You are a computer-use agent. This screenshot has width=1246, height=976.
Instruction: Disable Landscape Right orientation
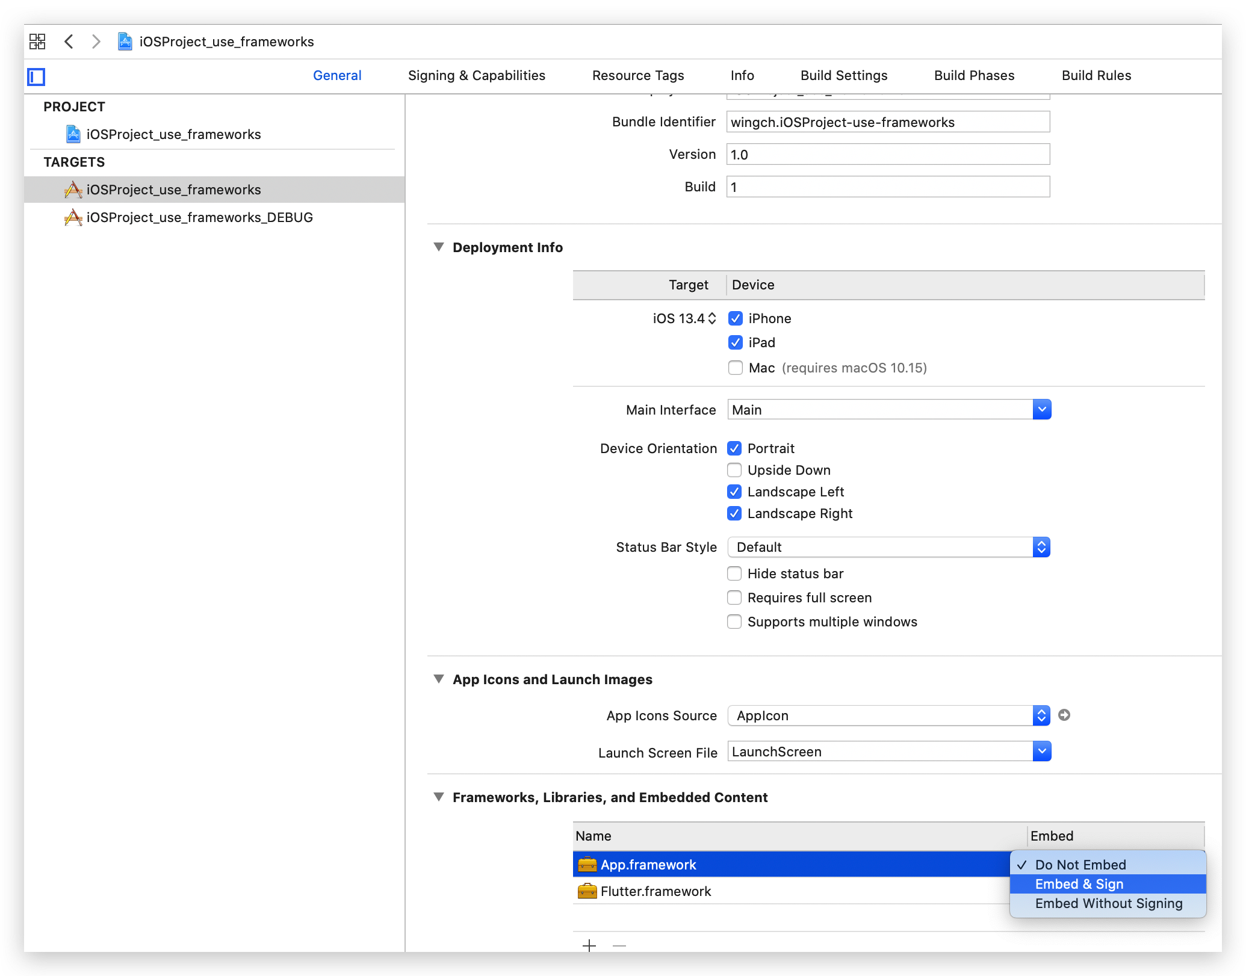[734, 513]
